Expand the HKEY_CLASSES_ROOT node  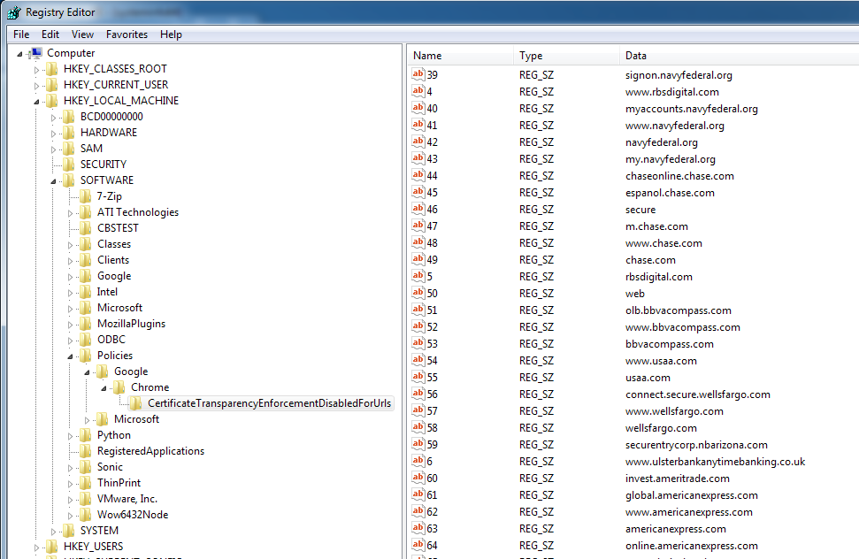(36, 69)
